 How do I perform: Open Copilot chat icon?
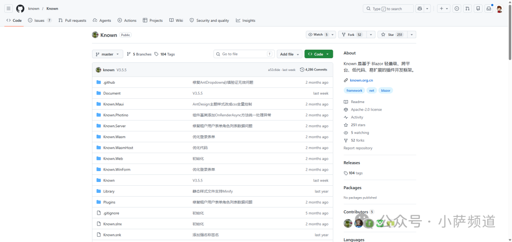click(419, 9)
